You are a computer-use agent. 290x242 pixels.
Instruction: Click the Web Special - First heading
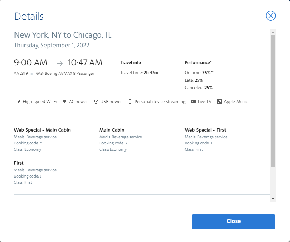click(205, 130)
